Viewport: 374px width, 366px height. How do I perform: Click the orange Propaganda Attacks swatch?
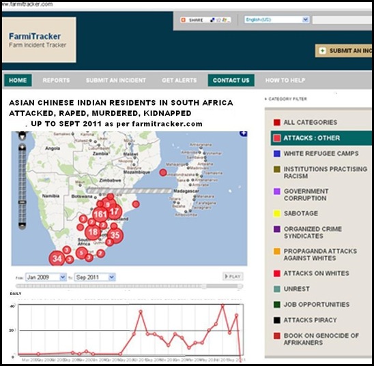(x=277, y=251)
